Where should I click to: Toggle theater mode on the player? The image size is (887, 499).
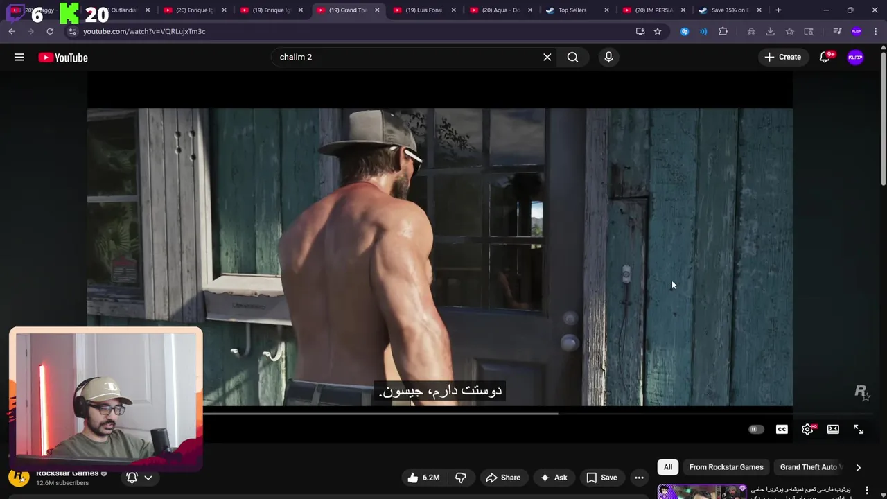[x=833, y=430]
